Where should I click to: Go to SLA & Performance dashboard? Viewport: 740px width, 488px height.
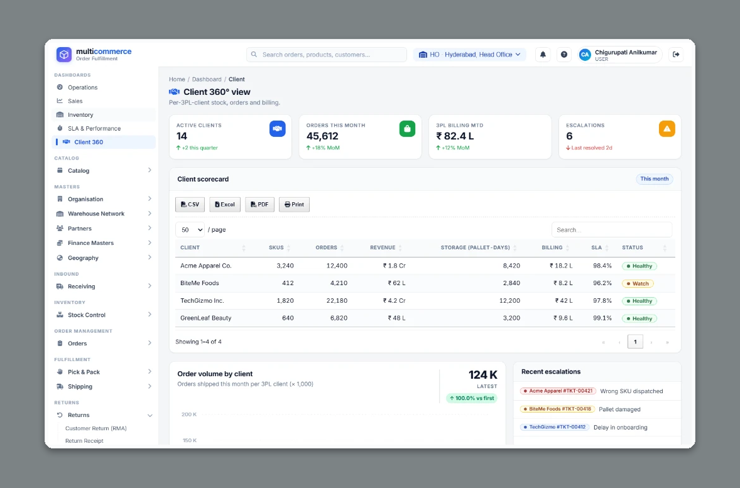point(104,128)
